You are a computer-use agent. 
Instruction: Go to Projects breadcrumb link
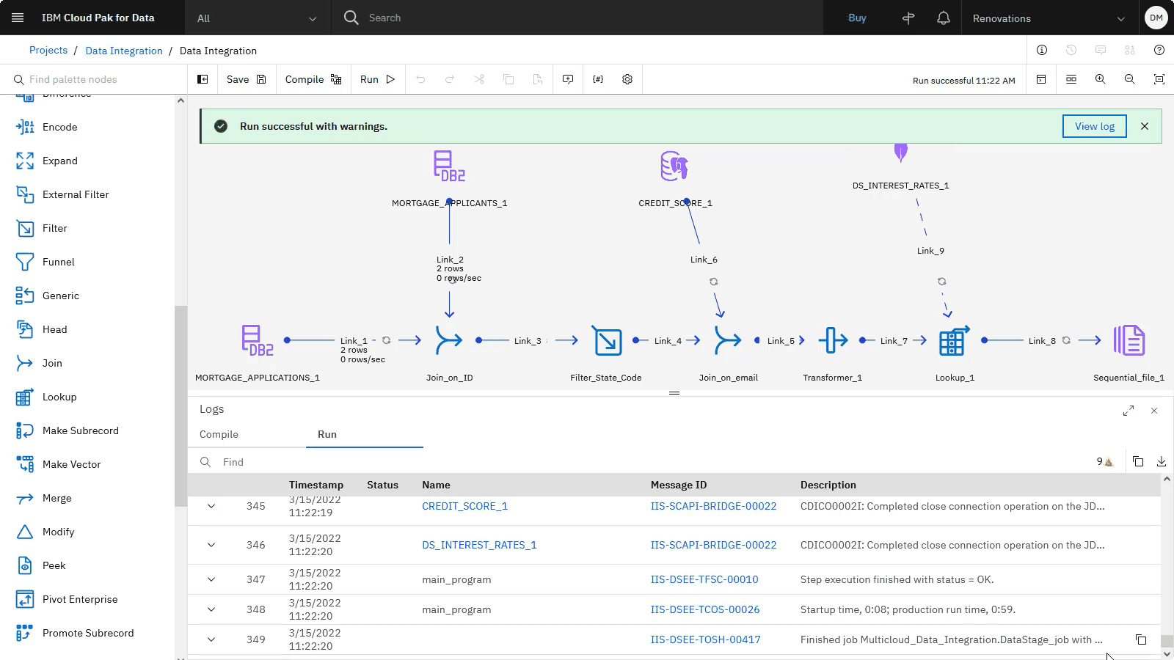[48, 51]
